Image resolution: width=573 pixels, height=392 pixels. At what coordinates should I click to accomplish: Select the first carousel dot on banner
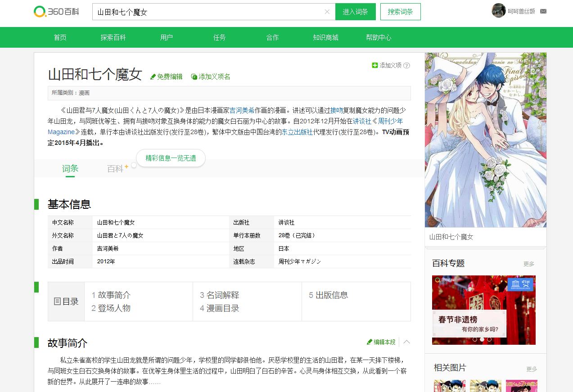(x=474, y=339)
